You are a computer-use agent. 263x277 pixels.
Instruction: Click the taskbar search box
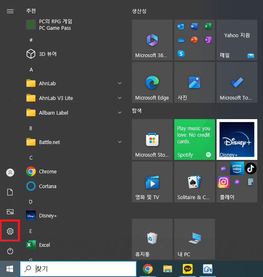click(78, 269)
